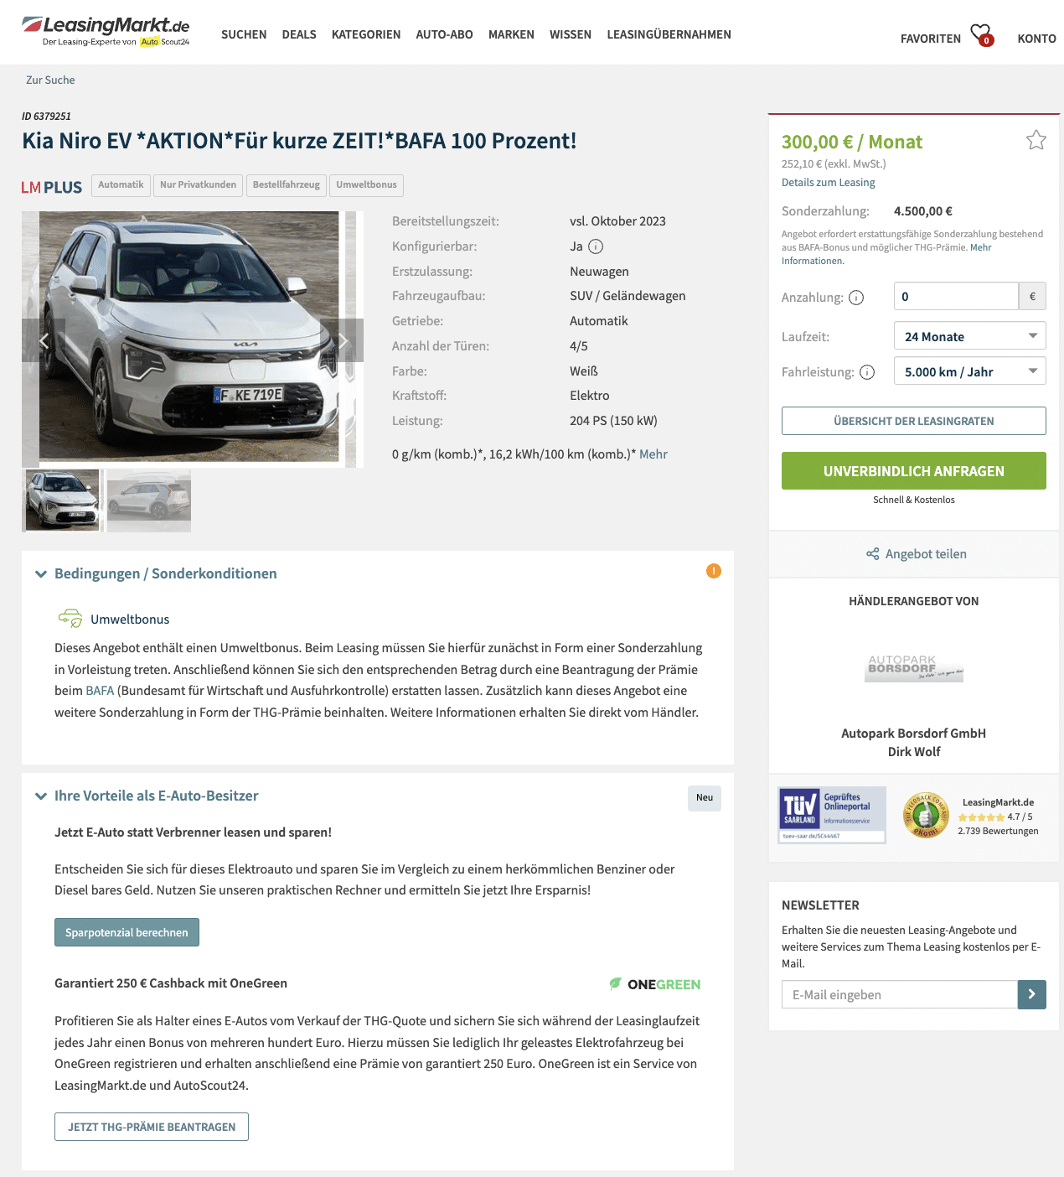Click orange warning icon in Bedingungen section

(x=714, y=571)
